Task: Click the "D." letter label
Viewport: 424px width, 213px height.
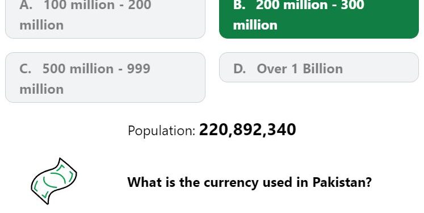Action: [240, 69]
